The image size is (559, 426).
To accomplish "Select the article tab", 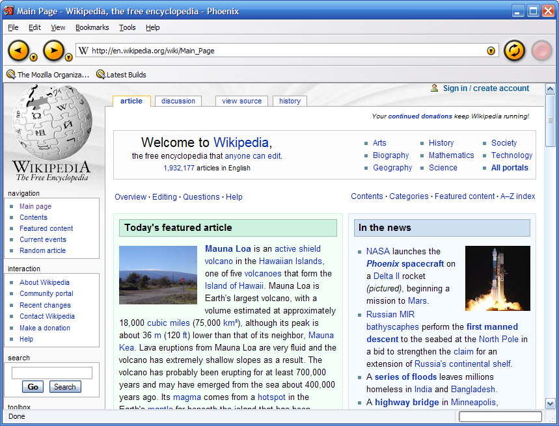I will pos(131,101).
